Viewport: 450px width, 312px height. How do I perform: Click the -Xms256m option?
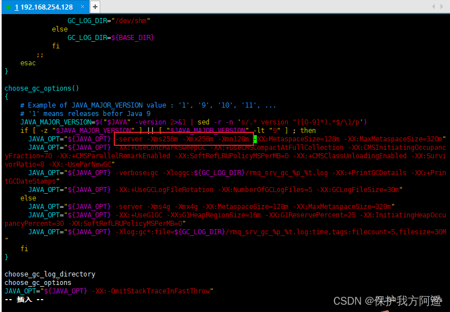point(163,139)
